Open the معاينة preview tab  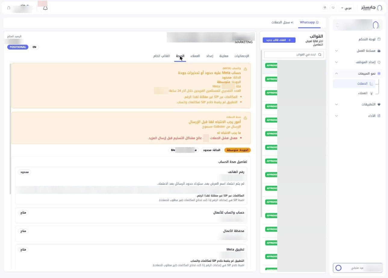pyautogui.click(x=224, y=56)
